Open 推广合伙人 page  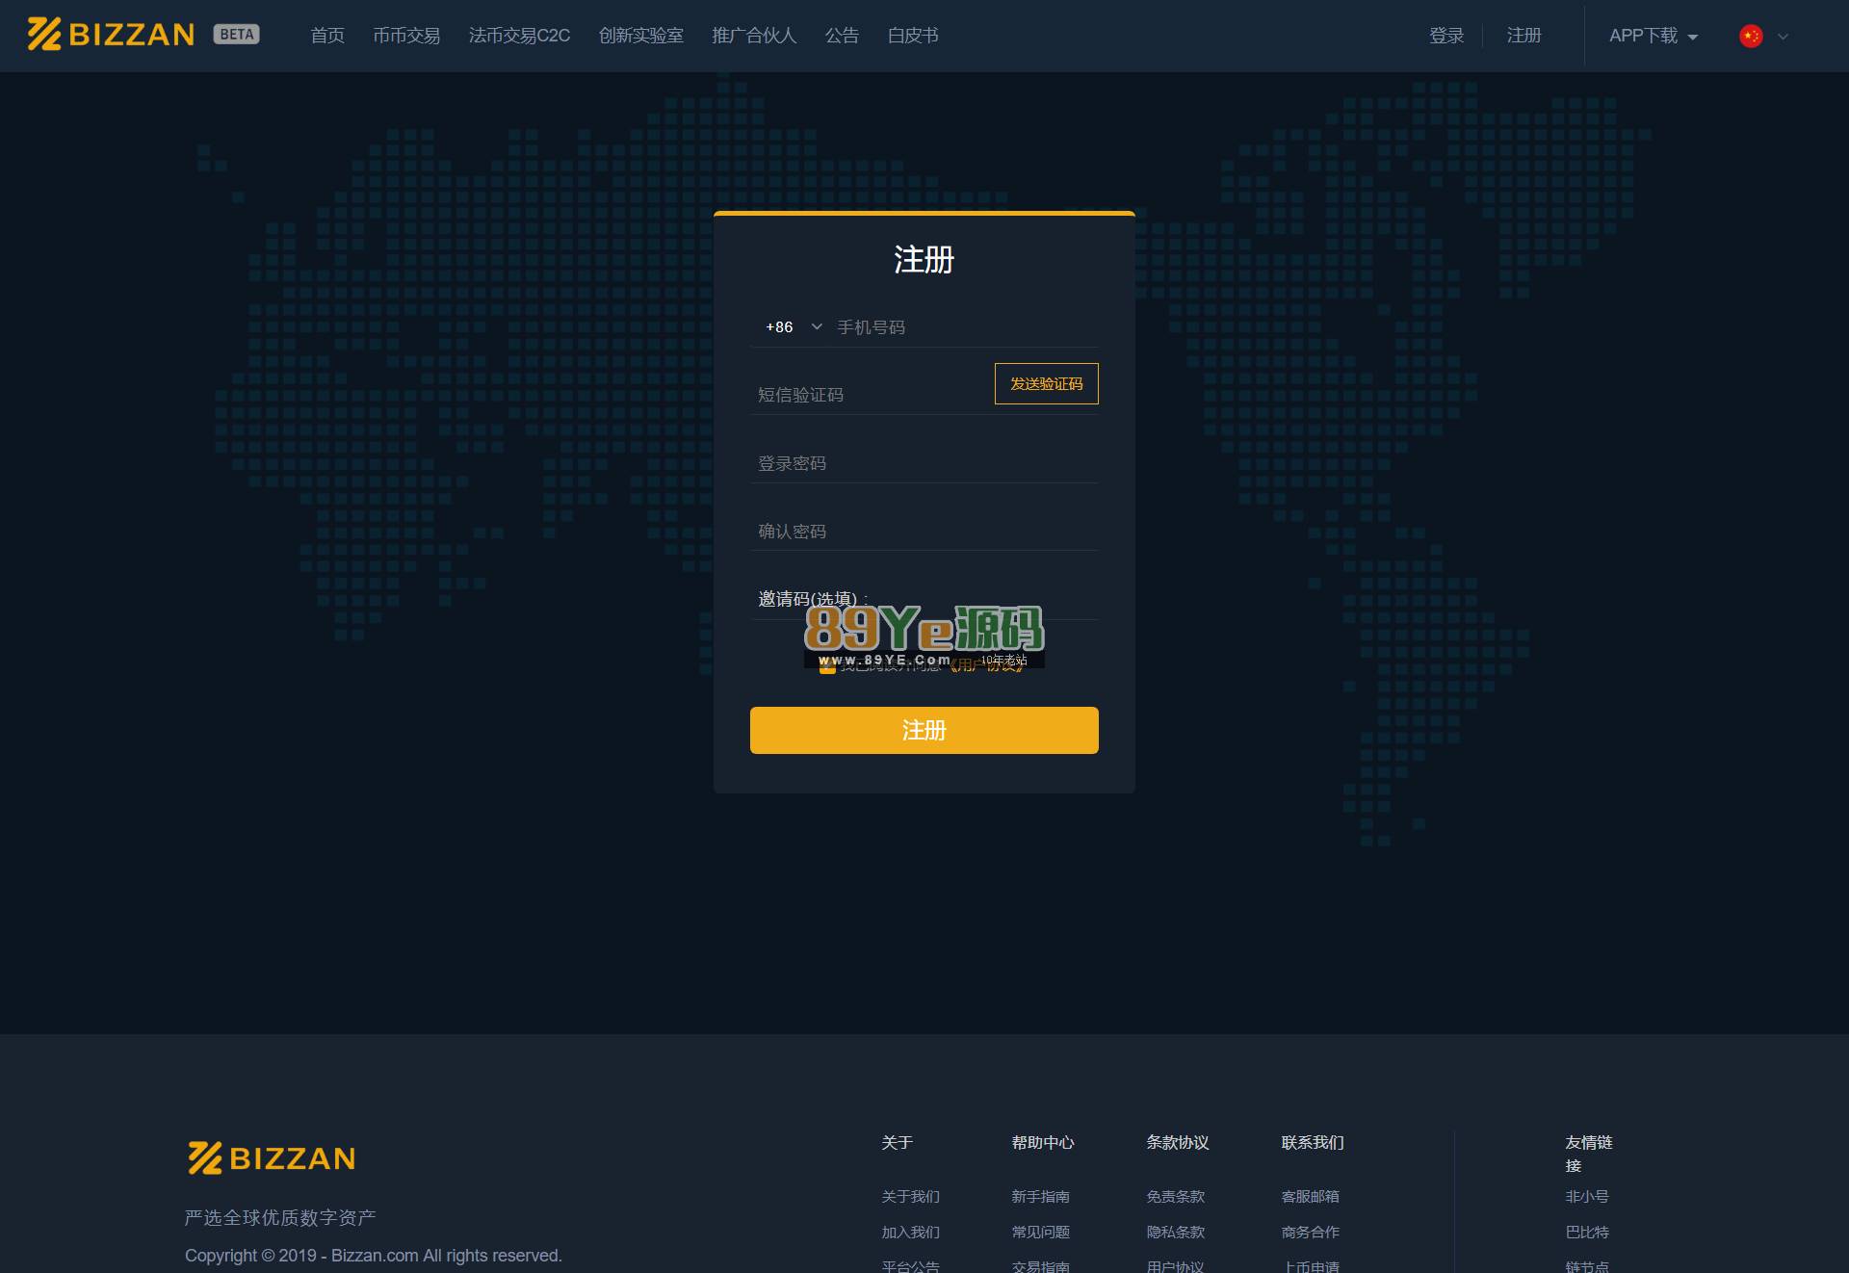(x=754, y=36)
